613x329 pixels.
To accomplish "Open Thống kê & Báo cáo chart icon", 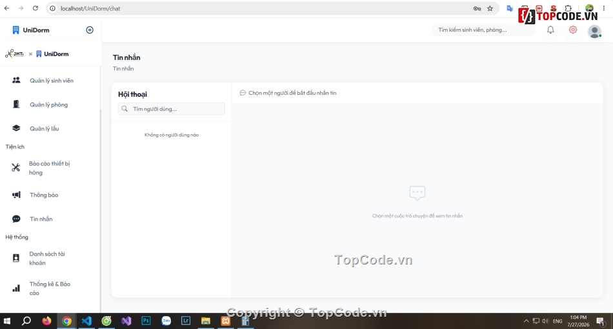I will coord(16,288).
